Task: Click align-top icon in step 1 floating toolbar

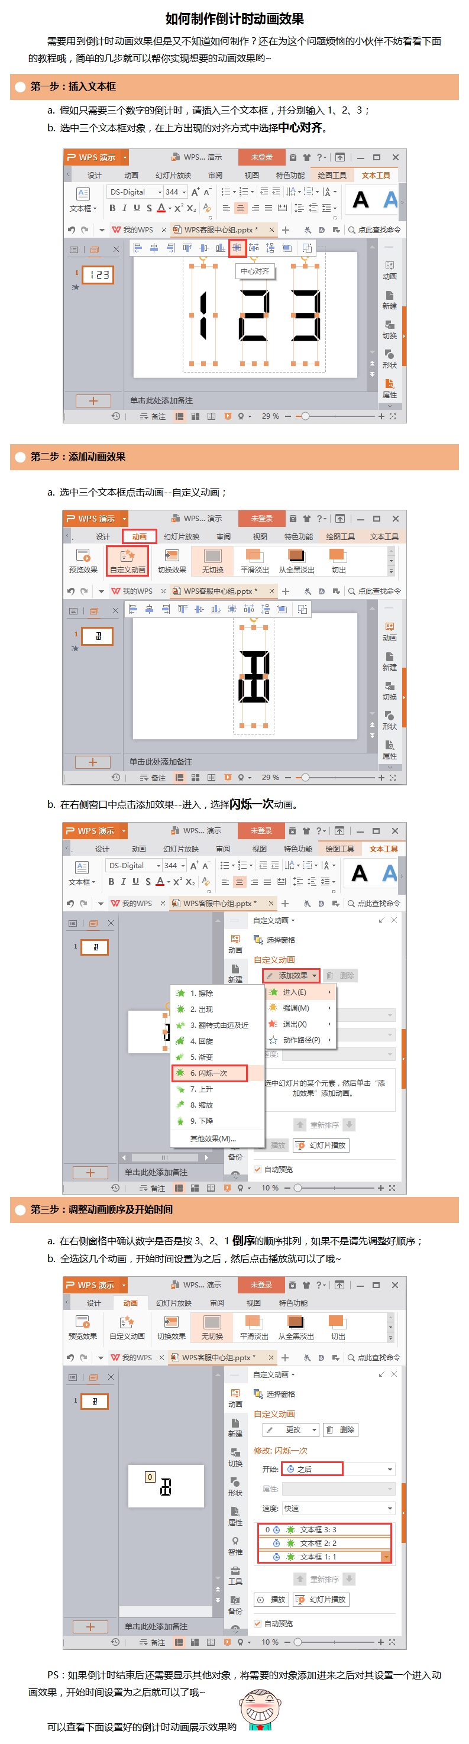Action: (187, 248)
